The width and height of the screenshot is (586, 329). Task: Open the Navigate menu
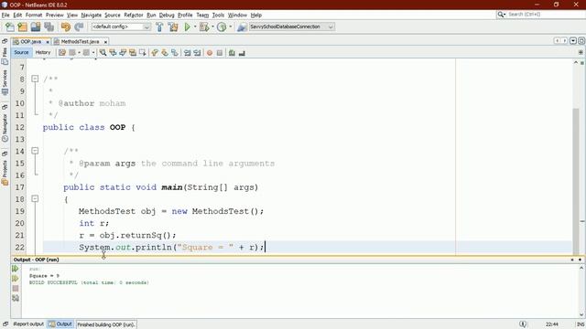[x=92, y=15]
